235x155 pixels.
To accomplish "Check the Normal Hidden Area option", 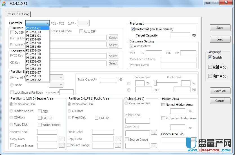I will [163, 105].
